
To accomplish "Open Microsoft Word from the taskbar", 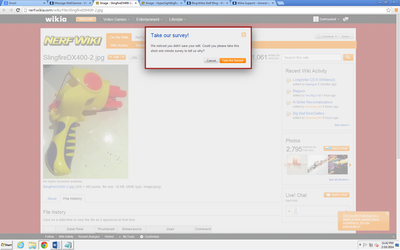I will [x=56, y=245].
